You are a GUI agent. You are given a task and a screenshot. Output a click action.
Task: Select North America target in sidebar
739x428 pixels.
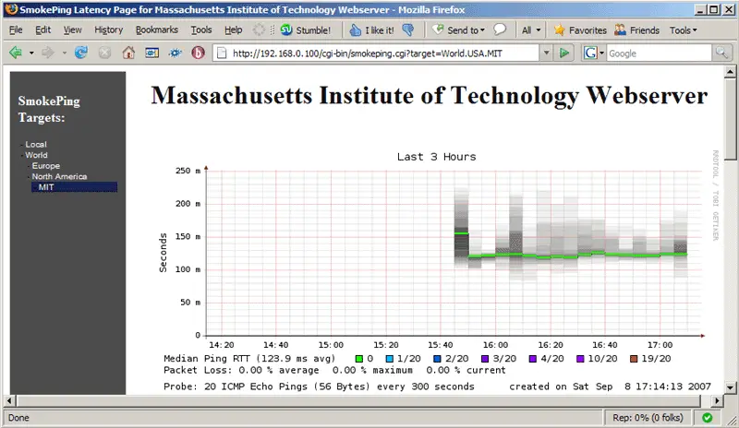(59, 176)
